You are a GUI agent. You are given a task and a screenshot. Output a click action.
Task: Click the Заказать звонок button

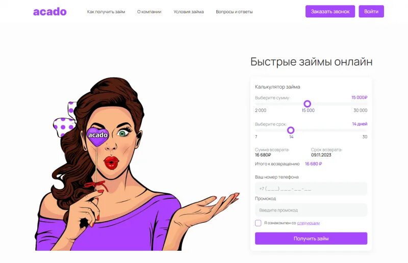click(x=330, y=11)
